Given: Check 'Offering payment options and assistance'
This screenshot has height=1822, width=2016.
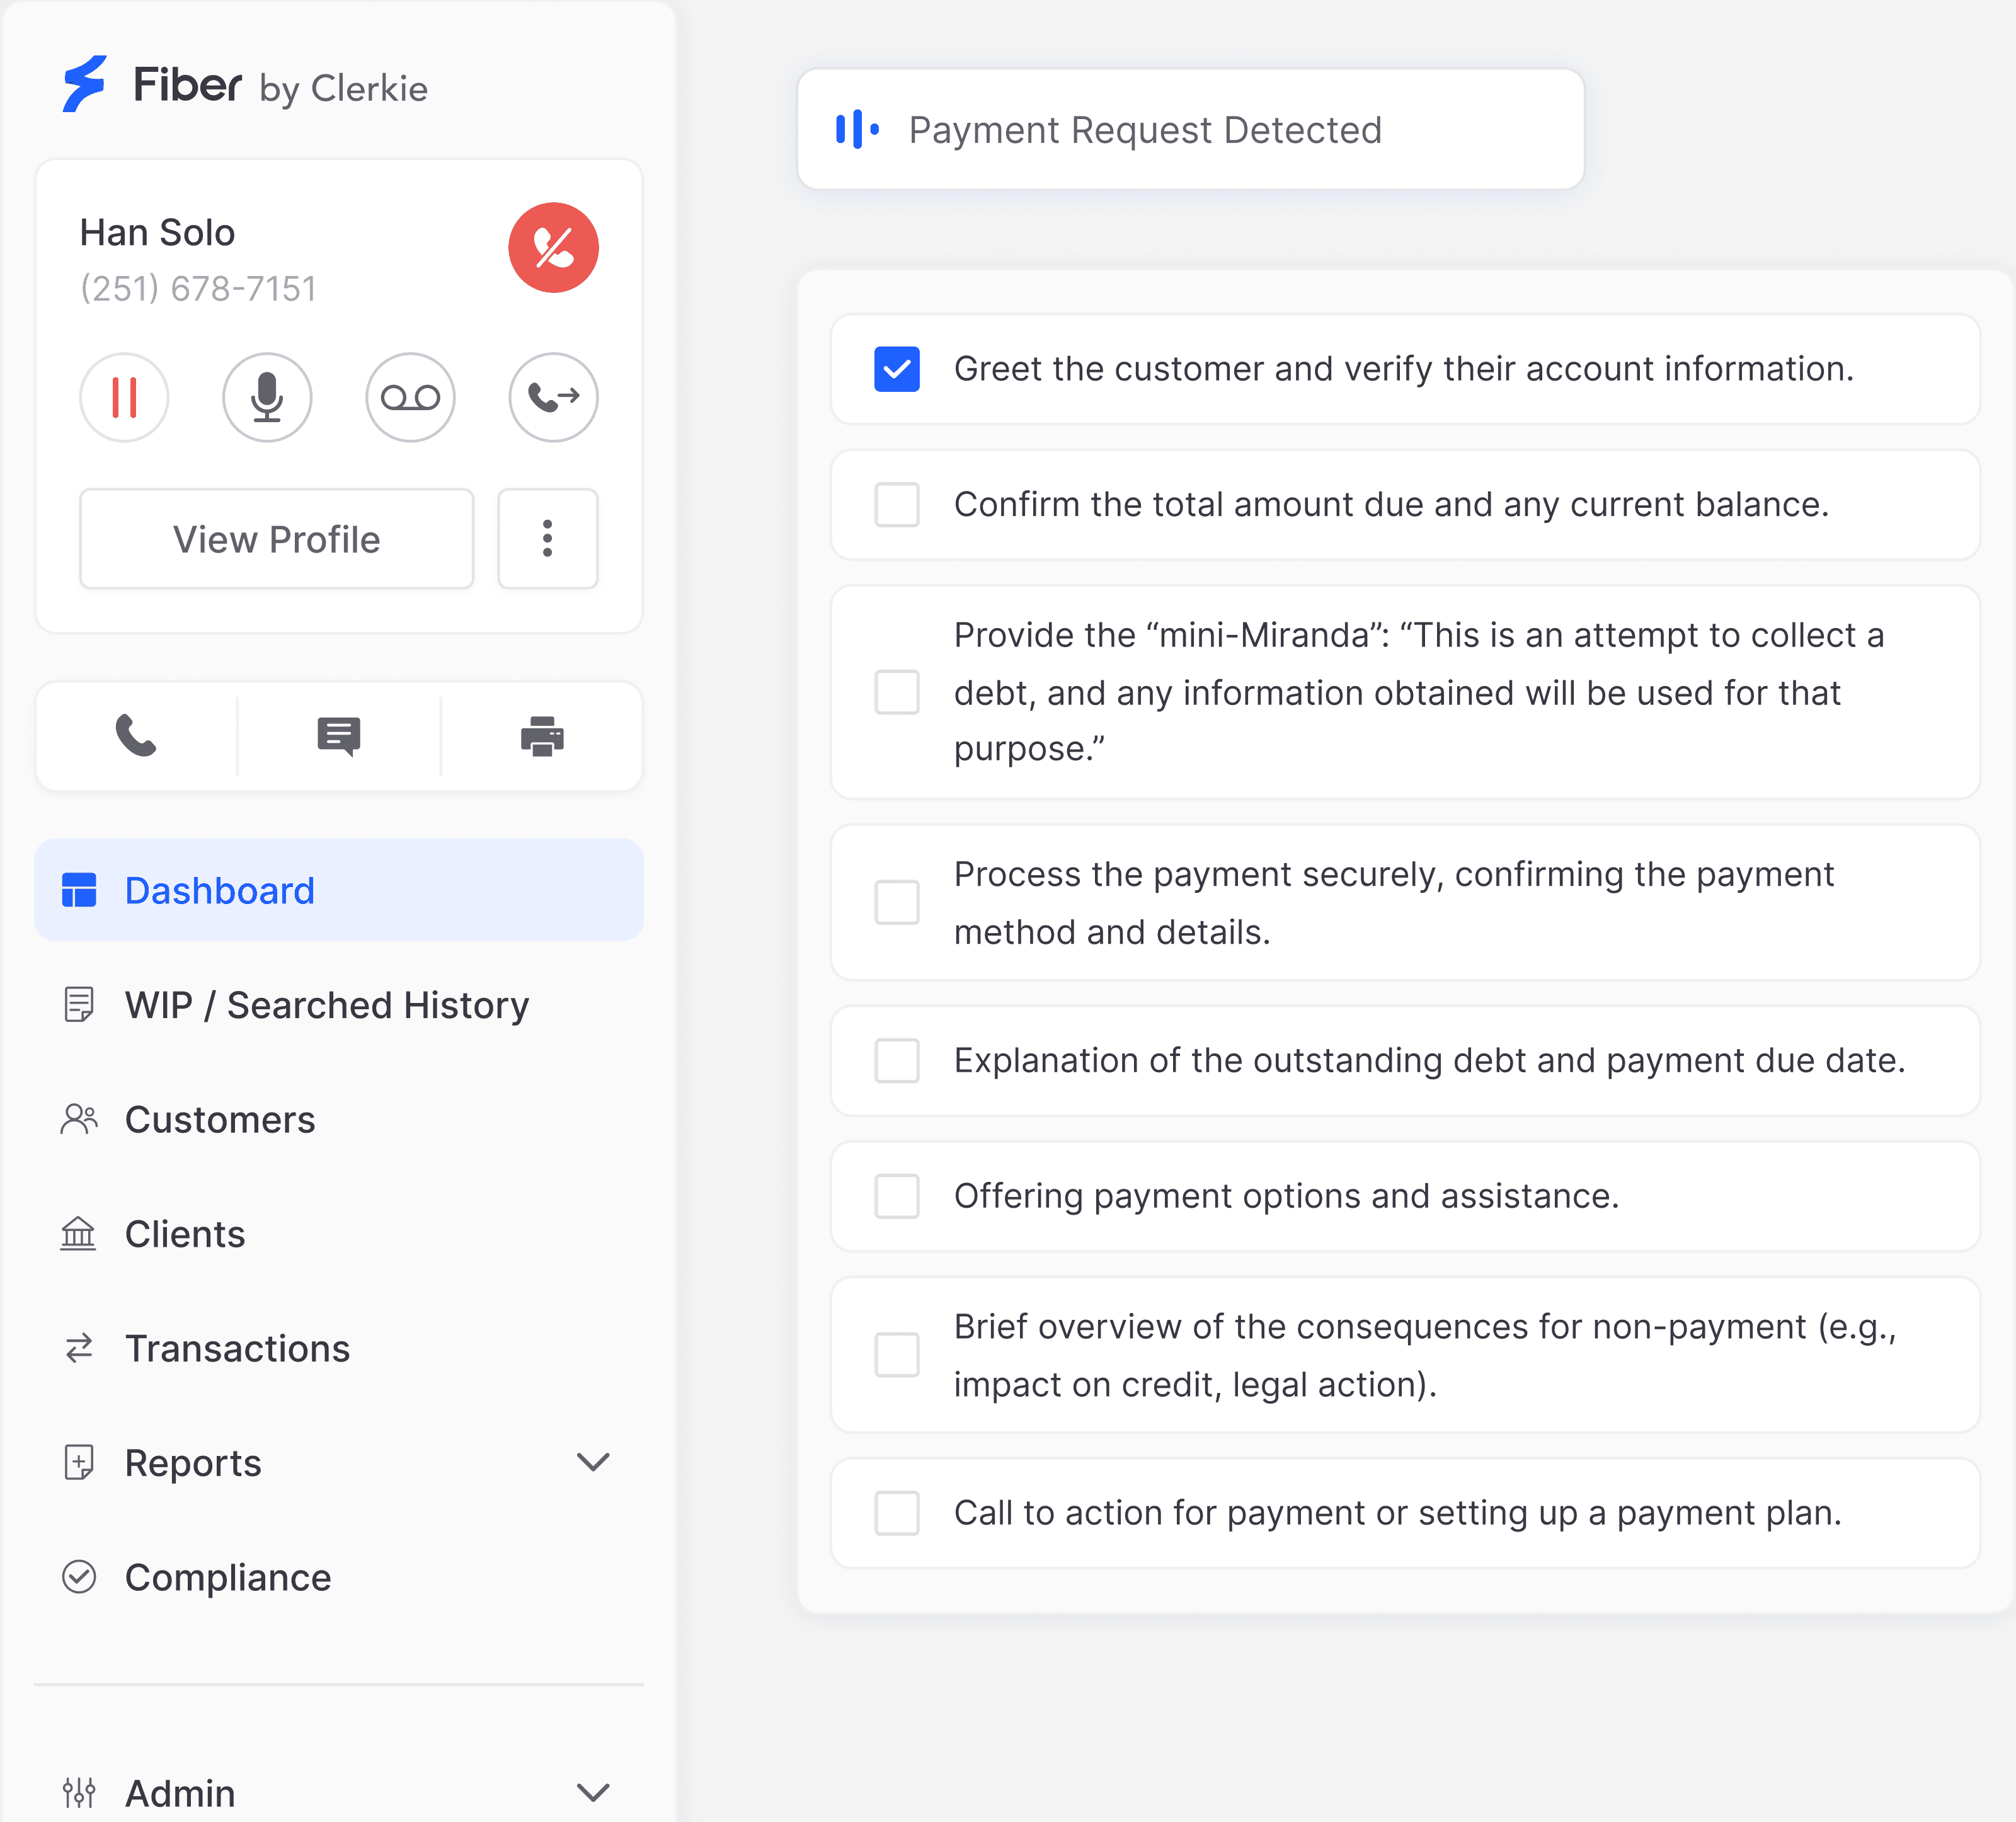Looking at the screenshot, I should 896,1196.
